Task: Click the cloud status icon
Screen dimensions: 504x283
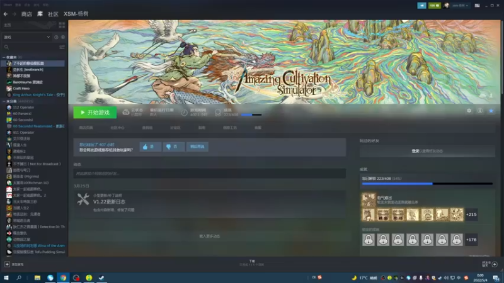Action: click(125, 113)
